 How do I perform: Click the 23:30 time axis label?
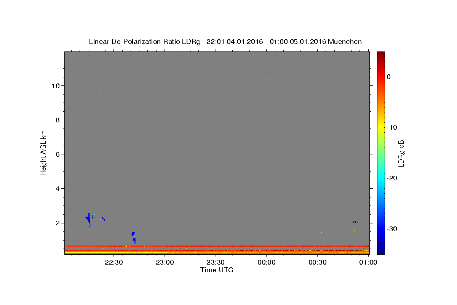tap(216, 262)
